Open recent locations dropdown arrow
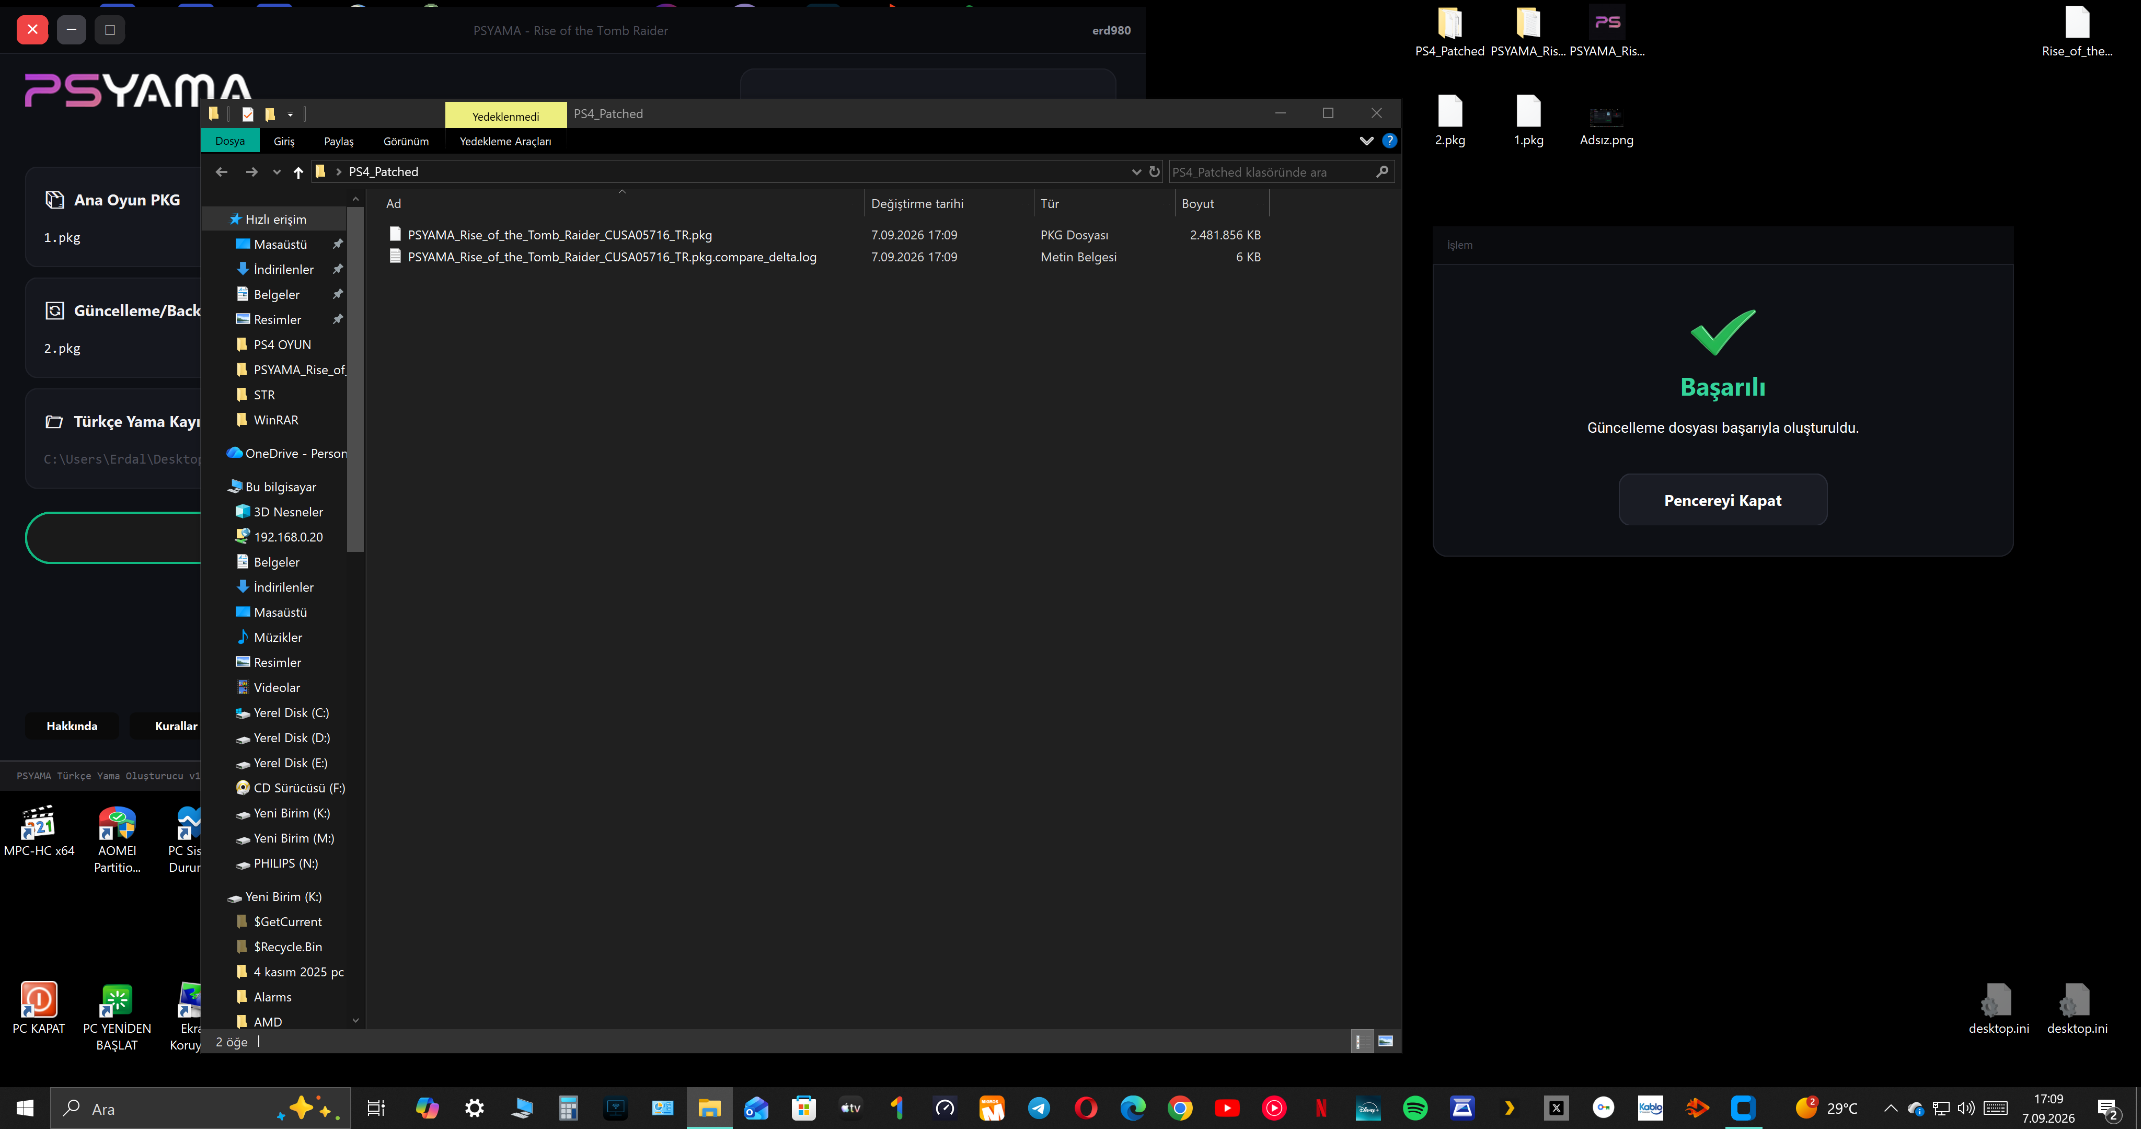The image size is (2142, 1130). coord(277,172)
